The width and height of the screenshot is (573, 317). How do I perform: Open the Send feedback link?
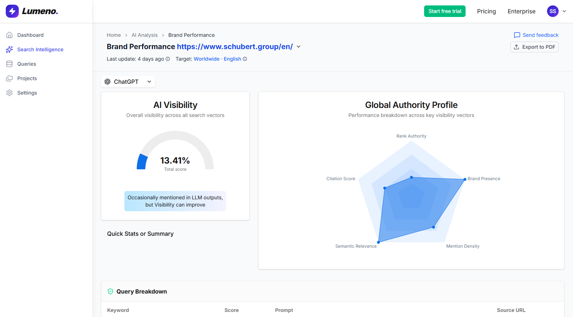coord(536,35)
